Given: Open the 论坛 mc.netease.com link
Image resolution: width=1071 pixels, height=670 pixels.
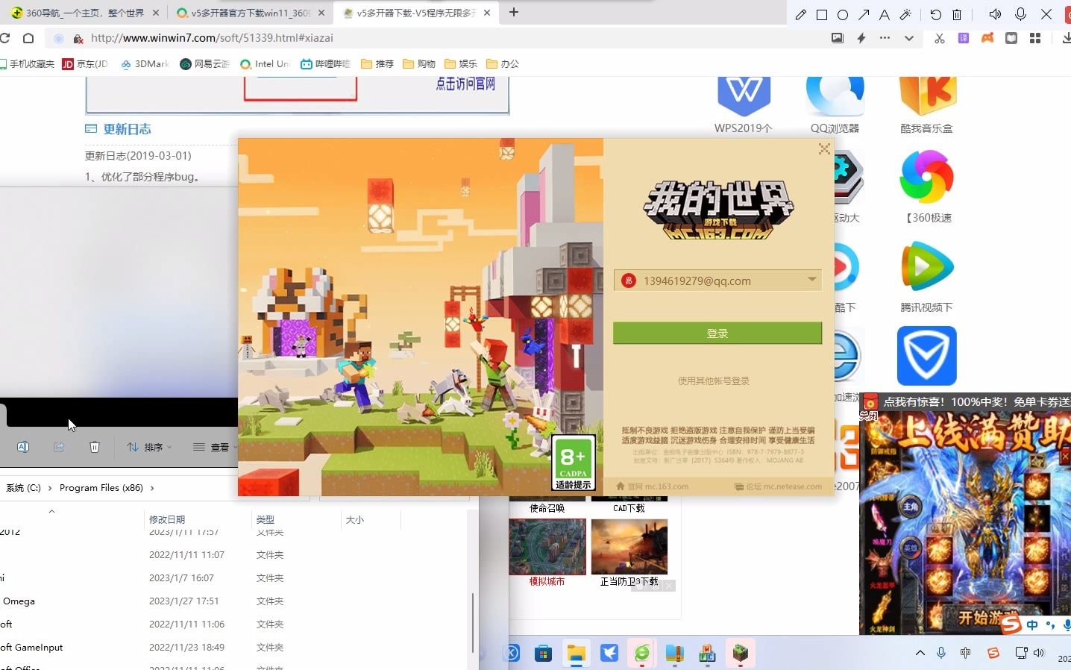Looking at the screenshot, I should point(779,486).
